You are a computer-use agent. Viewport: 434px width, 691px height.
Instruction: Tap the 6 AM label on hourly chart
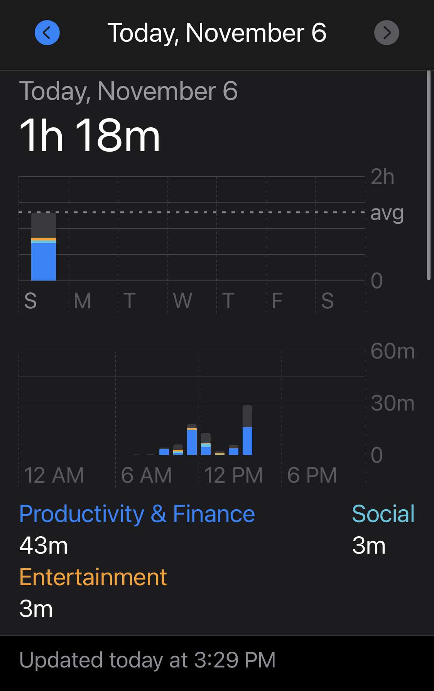click(146, 475)
